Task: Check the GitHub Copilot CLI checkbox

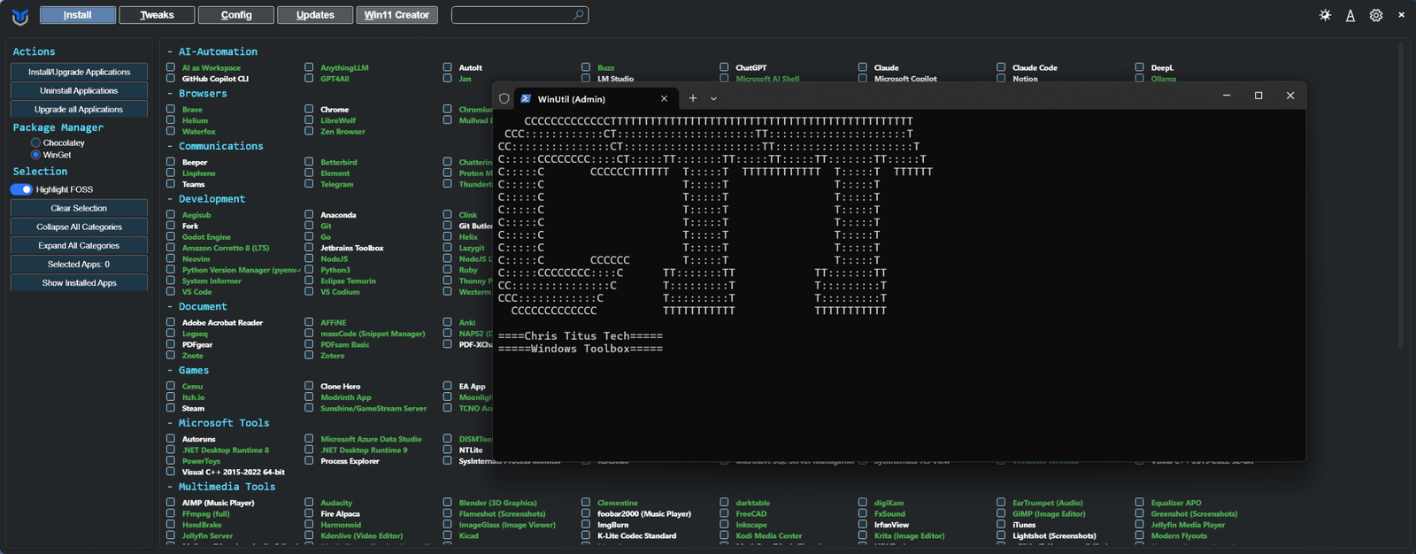Action: pos(171,78)
